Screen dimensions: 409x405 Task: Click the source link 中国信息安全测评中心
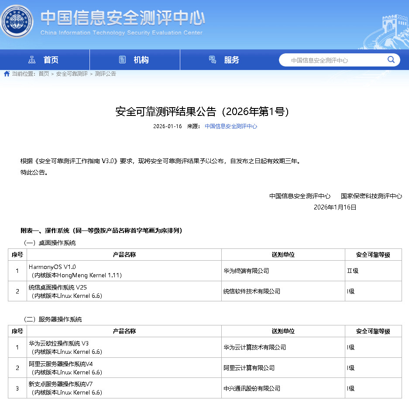coord(230,126)
